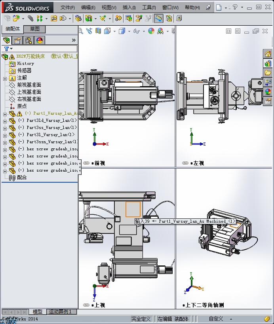274x324 pixels.
Task: Open the Insert Components dropdown arrow
Action: click(23, 19)
